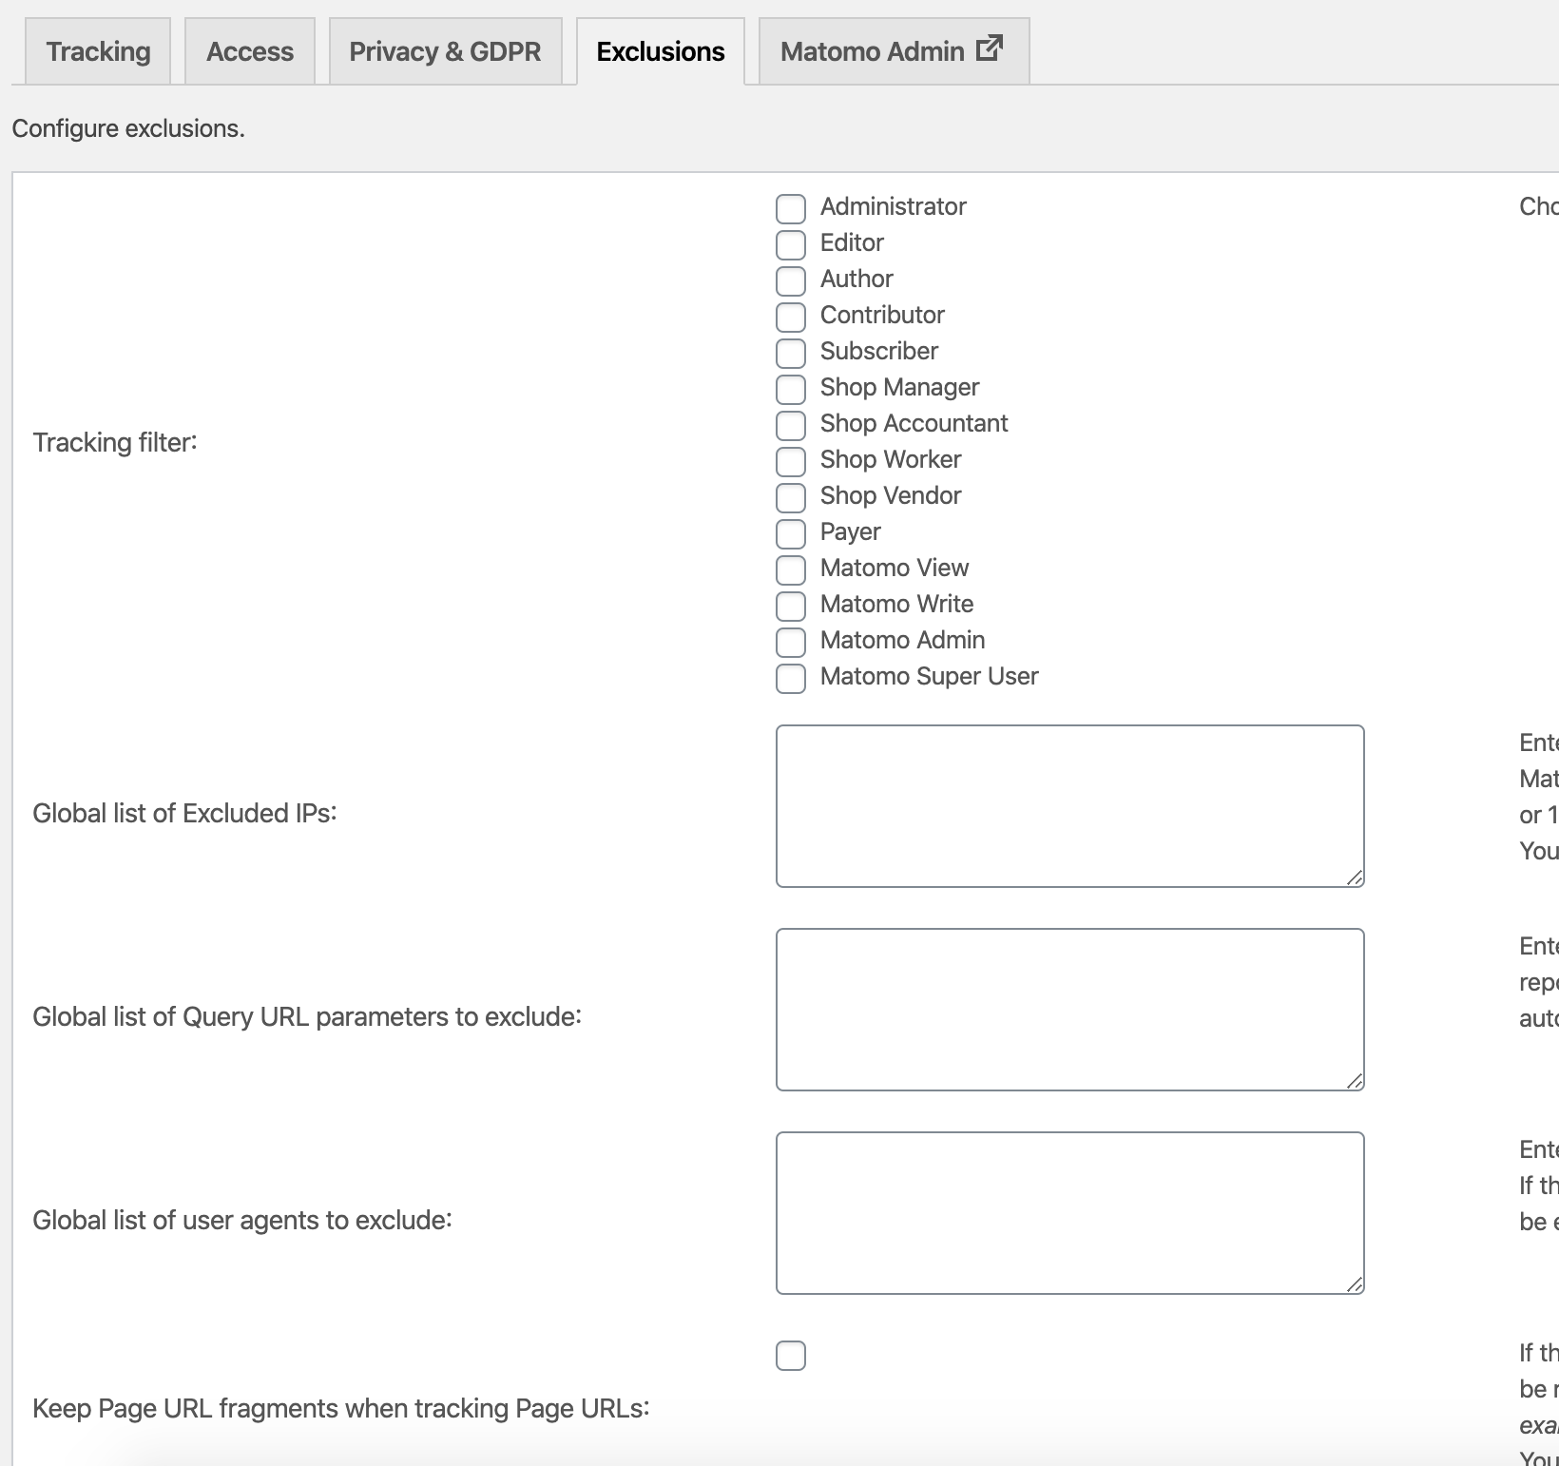Tick the Matomo Super User checkbox
This screenshot has height=1466, width=1559.
coord(791,678)
